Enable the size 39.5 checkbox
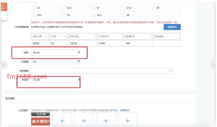The width and height of the screenshot is (217, 127). pyautogui.click(x=94, y=15)
